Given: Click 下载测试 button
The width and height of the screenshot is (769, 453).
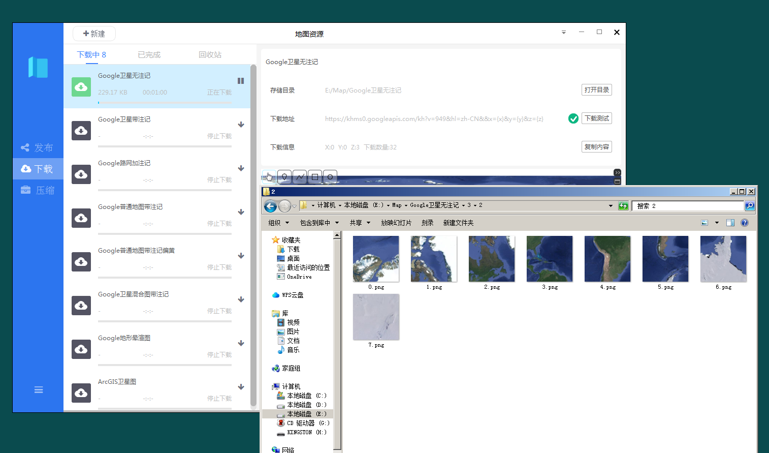Looking at the screenshot, I should click(597, 118).
